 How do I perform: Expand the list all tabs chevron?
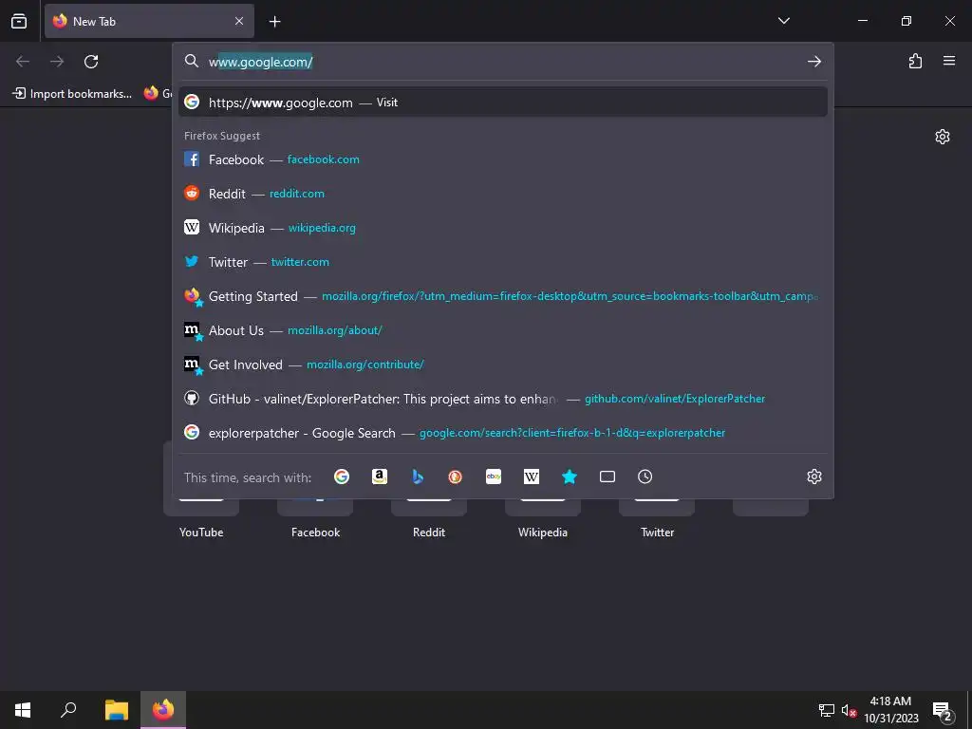tap(783, 21)
